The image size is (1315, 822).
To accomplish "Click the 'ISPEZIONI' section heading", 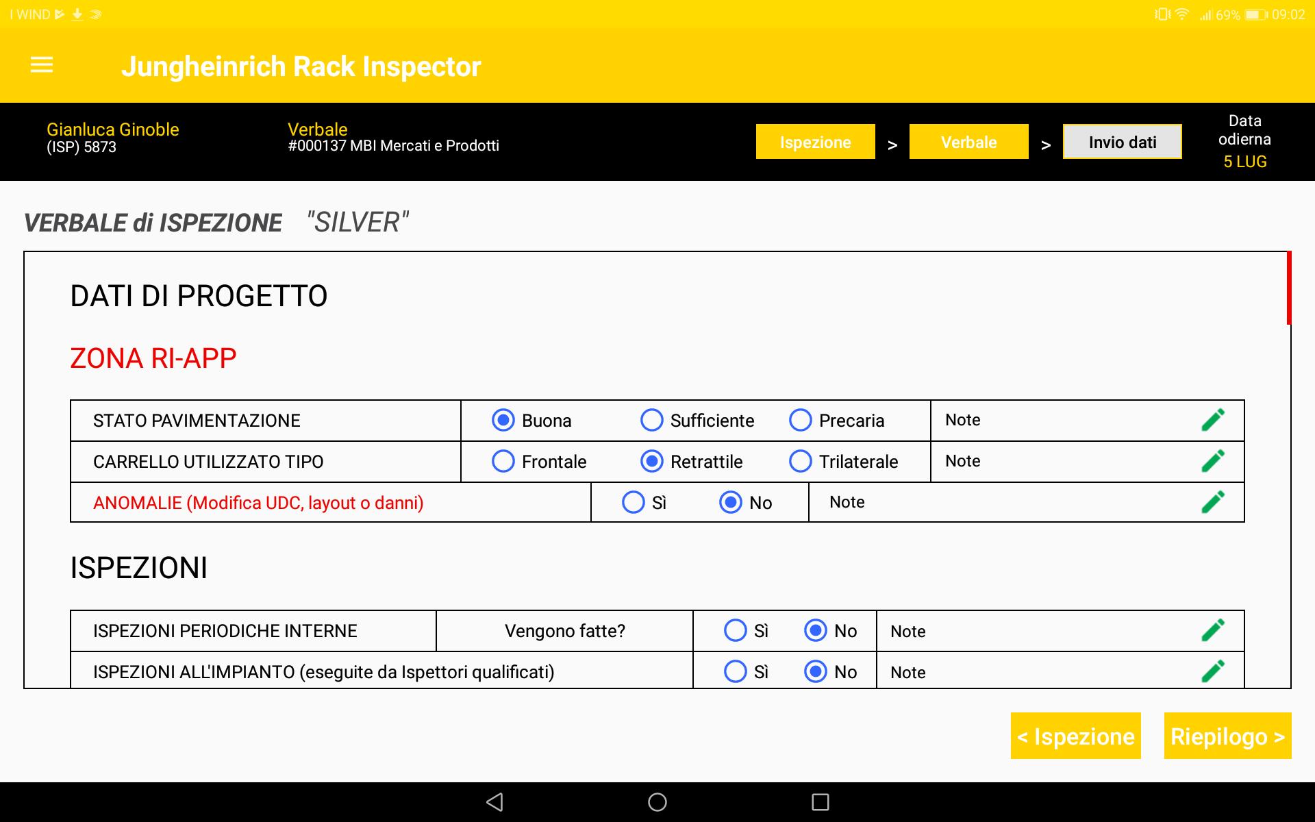I will pos(139,568).
